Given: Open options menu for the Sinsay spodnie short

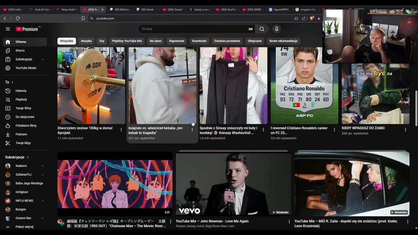Looking at the screenshot, I should coord(263,130).
